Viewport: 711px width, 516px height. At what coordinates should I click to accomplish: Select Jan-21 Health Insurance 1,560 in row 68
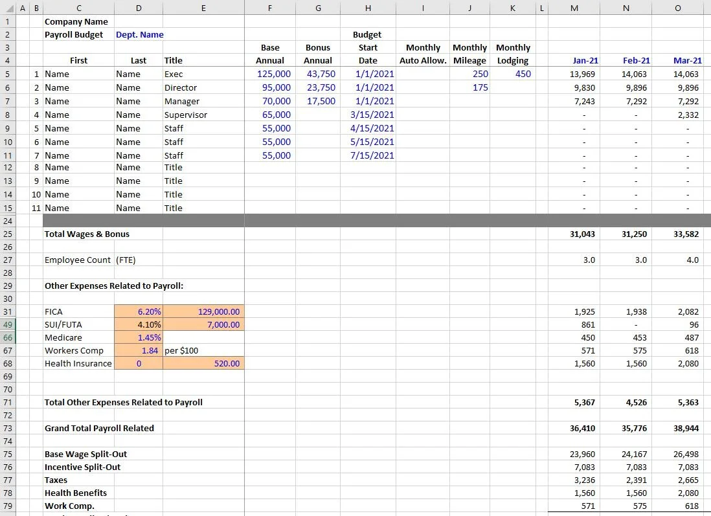[574, 364]
